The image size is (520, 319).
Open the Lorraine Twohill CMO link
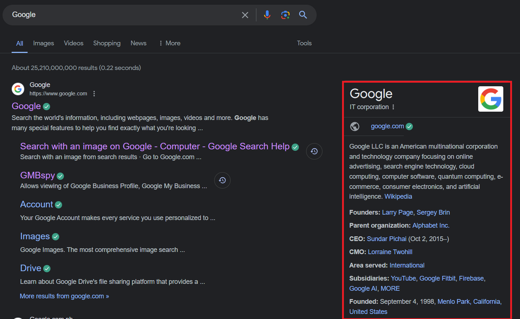tap(390, 252)
